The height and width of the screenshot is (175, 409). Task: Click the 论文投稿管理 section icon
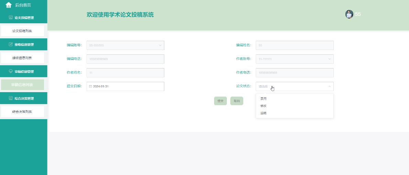[x=11, y=17]
